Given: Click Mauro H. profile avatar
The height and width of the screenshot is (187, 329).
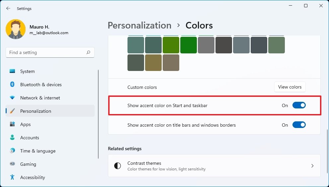Looking at the screenshot, I should 16,30.
